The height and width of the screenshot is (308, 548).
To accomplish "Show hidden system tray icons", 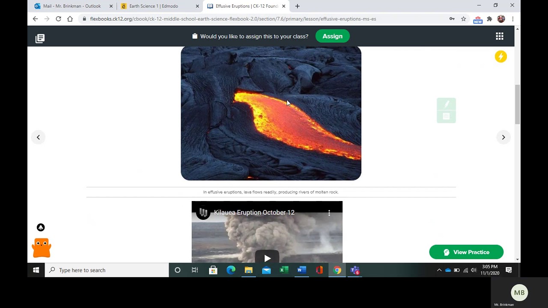I will 439,270.
